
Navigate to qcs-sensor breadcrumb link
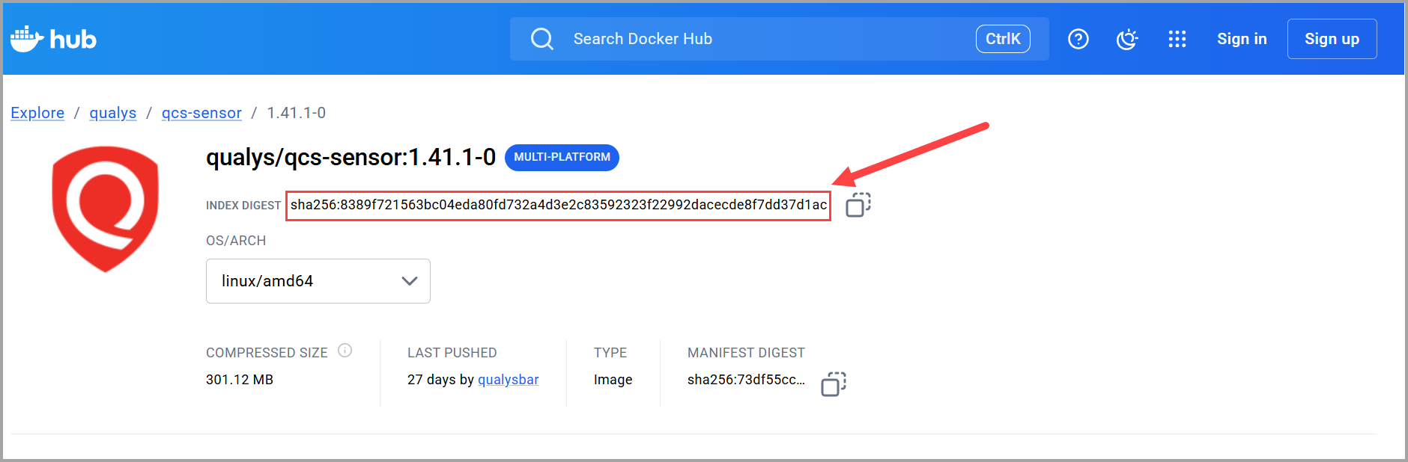pos(201,113)
